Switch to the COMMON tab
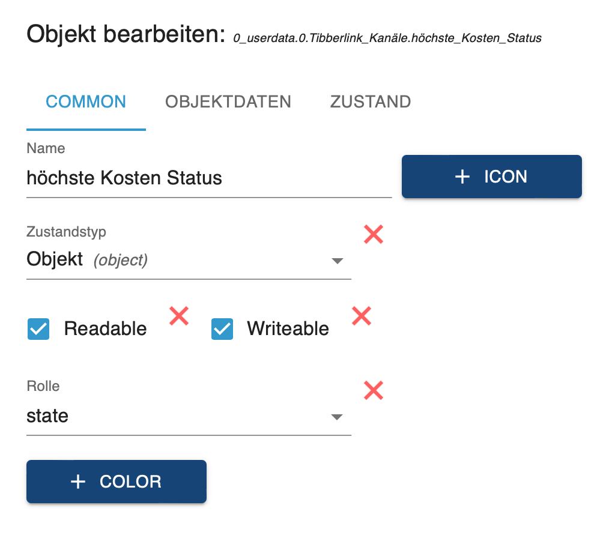Image resolution: width=615 pixels, height=544 pixels. coord(86,101)
